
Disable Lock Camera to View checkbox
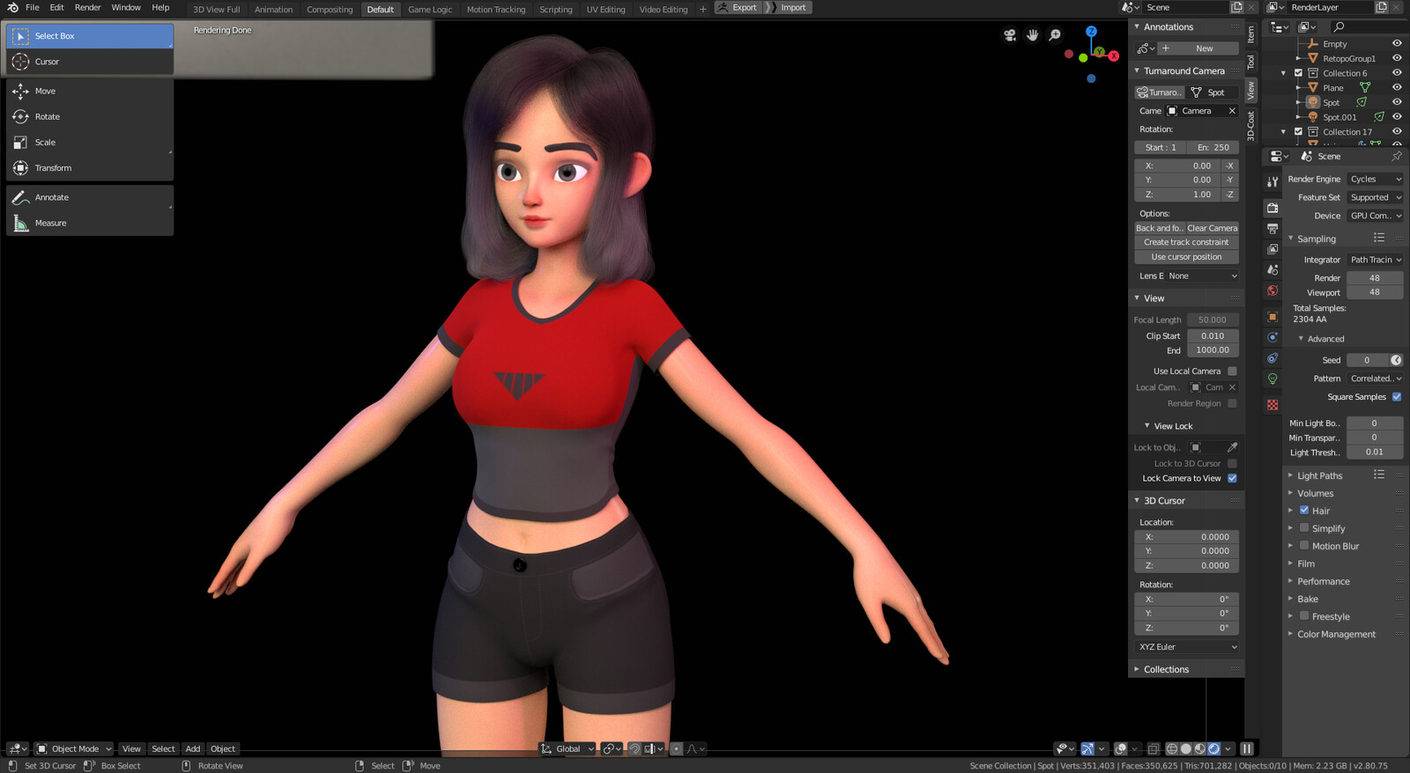1232,479
